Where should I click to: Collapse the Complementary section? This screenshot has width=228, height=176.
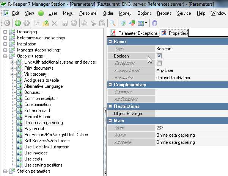click(x=110, y=84)
